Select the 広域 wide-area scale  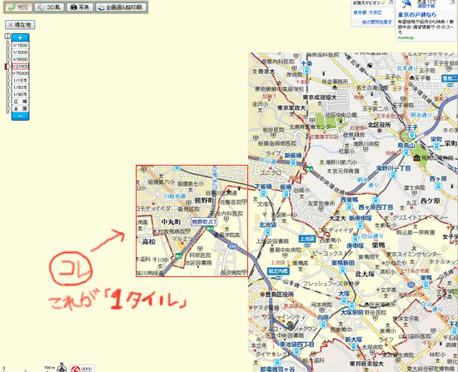(x=20, y=102)
